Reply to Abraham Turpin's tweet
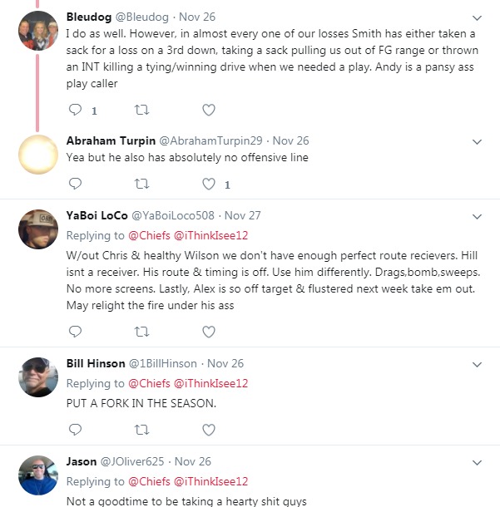This screenshot has width=500, height=507. (x=75, y=184)
